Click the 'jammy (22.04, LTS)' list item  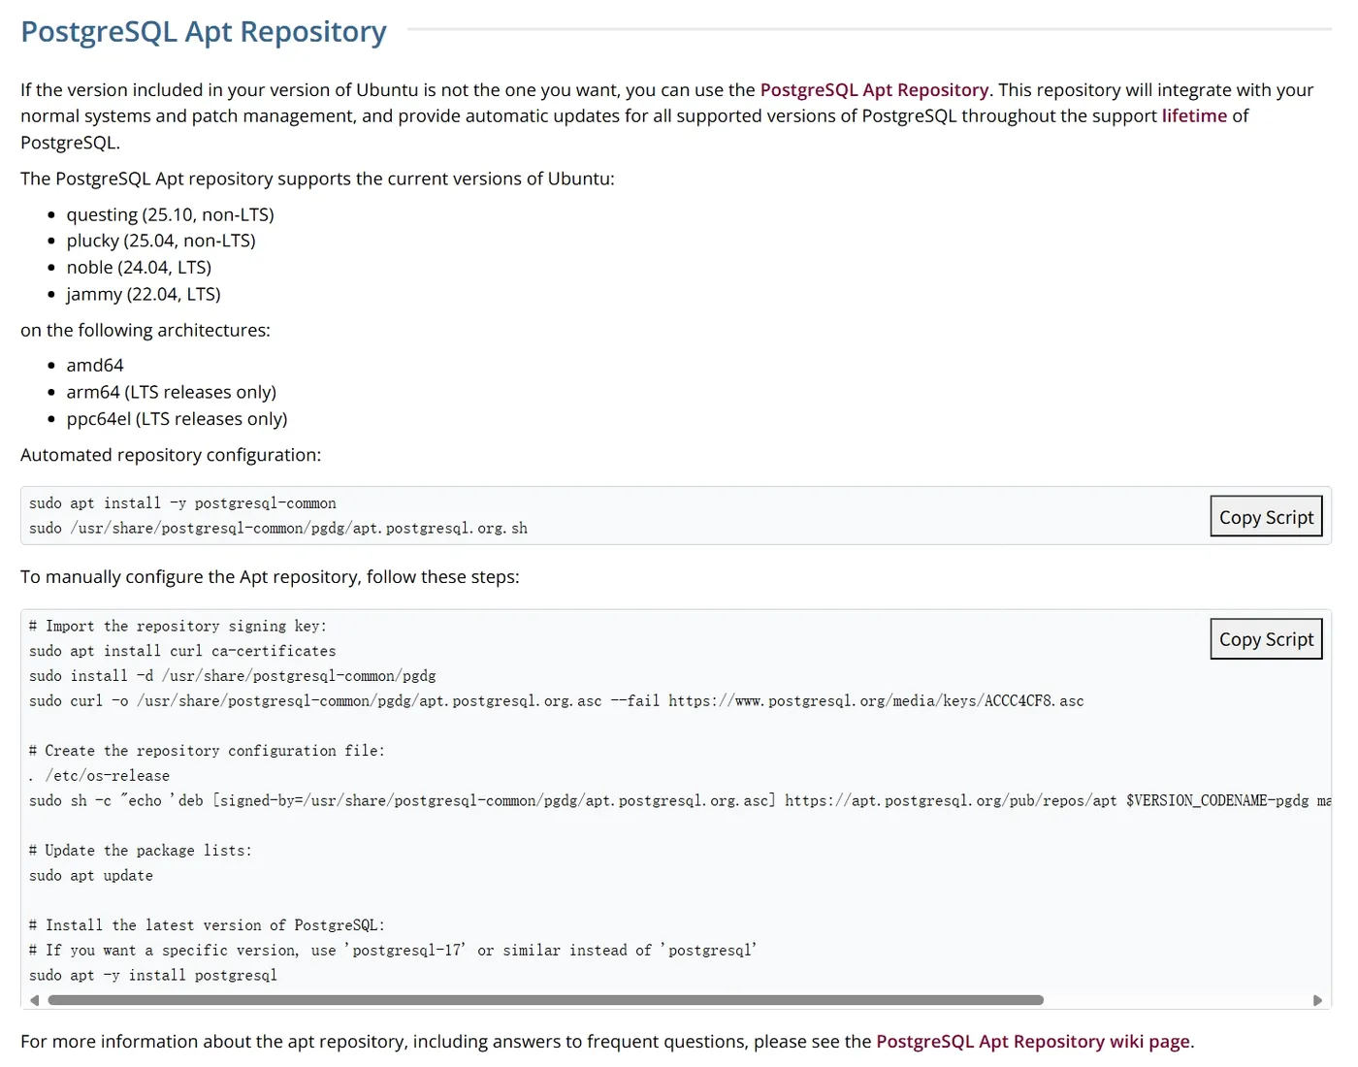(x=144, y=294)
